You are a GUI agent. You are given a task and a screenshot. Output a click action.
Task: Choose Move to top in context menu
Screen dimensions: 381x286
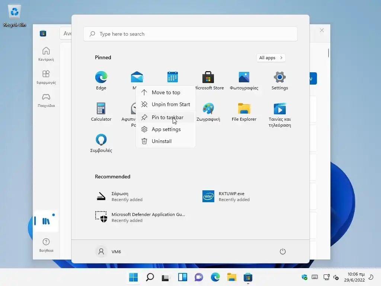click(166, 92)
